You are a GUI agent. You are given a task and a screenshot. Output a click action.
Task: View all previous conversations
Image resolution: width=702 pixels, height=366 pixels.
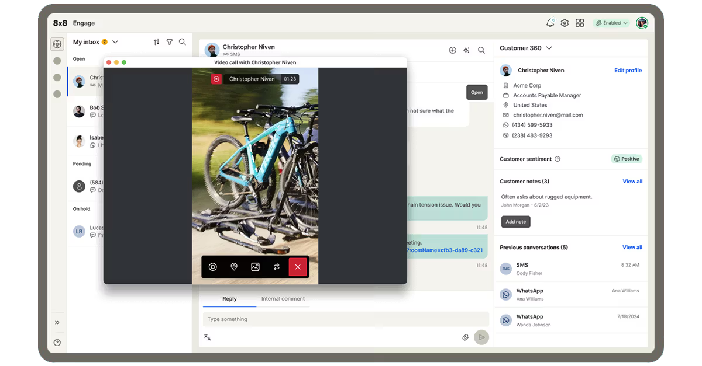pos(632,248)
